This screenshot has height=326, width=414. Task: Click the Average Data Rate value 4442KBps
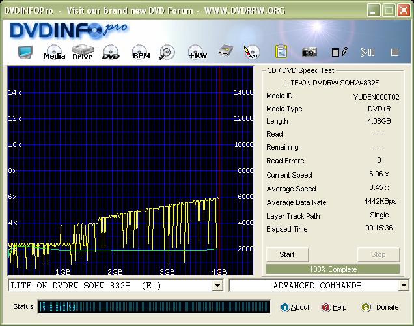[x=380, y=202]
